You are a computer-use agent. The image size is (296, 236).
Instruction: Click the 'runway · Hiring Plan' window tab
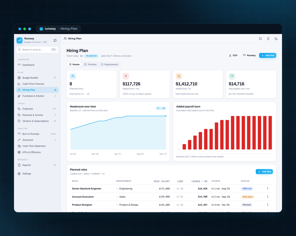tap(58, 29)
